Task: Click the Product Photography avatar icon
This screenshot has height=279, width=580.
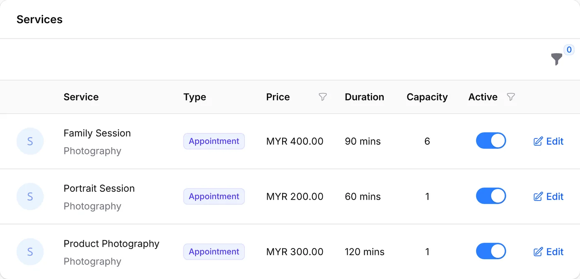Action: [30, 252]
